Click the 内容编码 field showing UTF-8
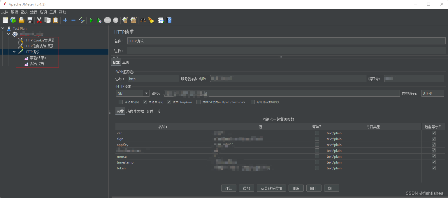 coord(433,93)
